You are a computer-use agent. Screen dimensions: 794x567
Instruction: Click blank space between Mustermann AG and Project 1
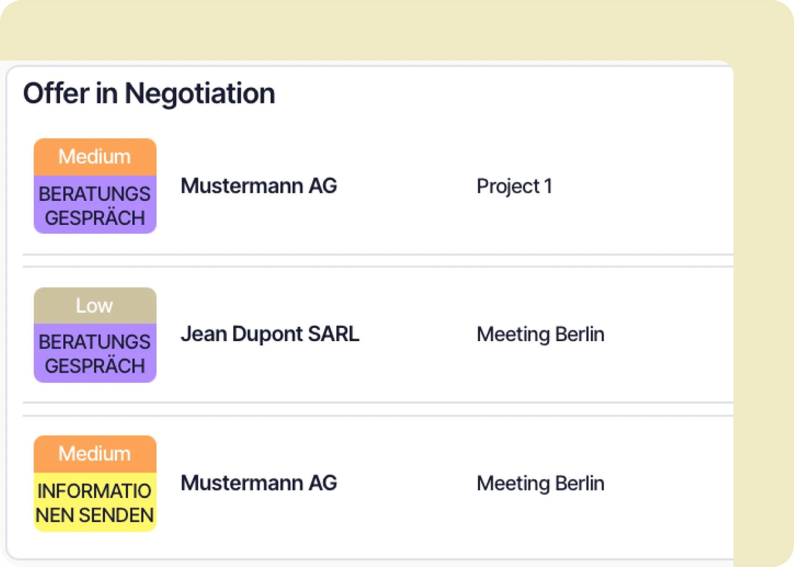(406, 186)
